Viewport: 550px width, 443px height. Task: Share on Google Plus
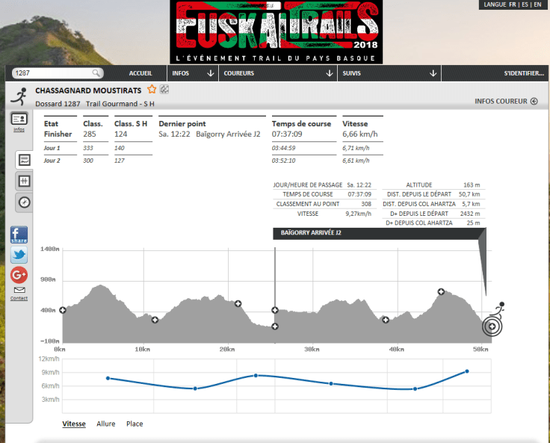(x=19, y=275)
